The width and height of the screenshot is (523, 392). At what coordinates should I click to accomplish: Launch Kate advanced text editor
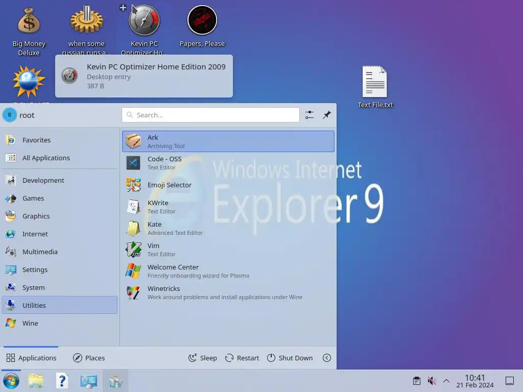(228, 228)
